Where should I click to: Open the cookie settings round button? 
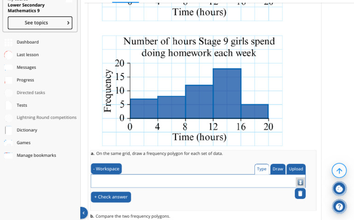[x=339, y=188]
